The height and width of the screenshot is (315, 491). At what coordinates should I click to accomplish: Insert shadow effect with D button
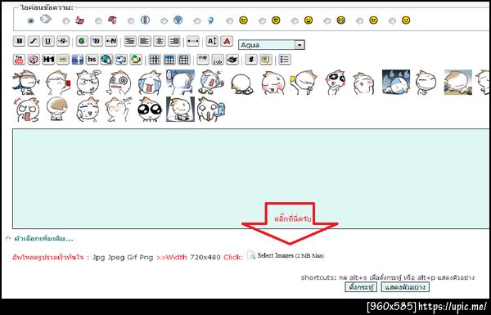click(97, 41)
